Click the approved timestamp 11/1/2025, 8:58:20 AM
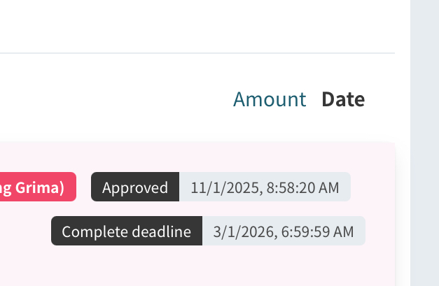The image size is (439, 286). coord(265,187)
